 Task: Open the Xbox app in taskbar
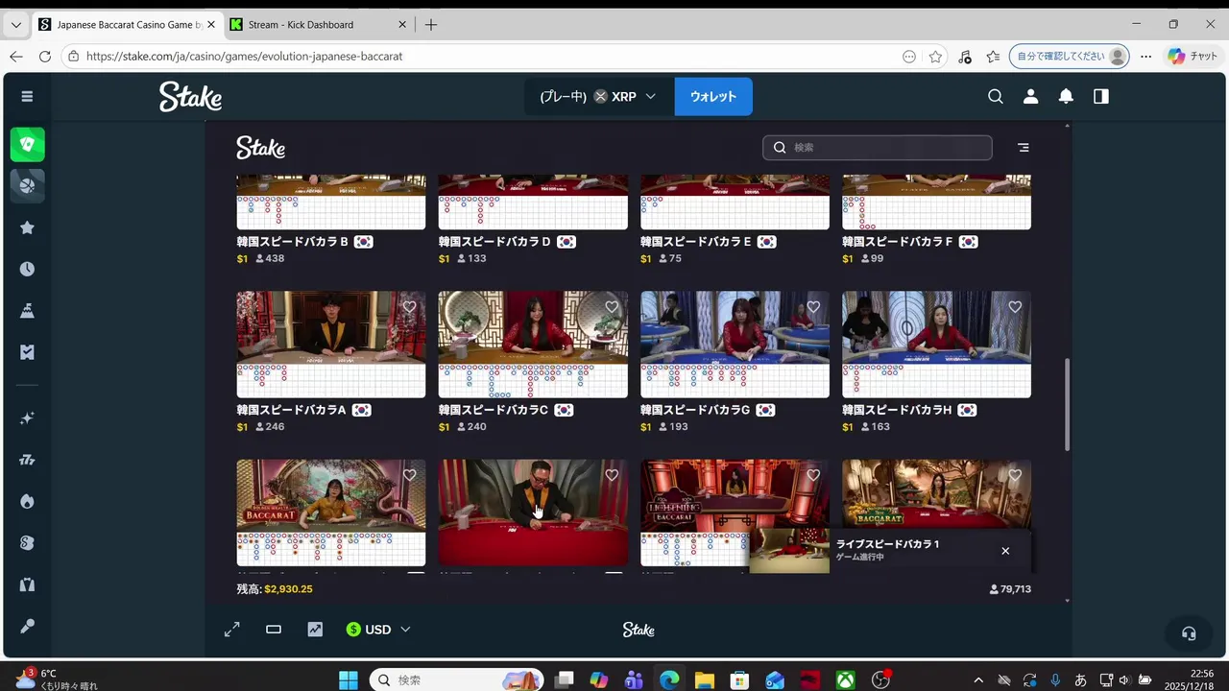click(845, 680)
